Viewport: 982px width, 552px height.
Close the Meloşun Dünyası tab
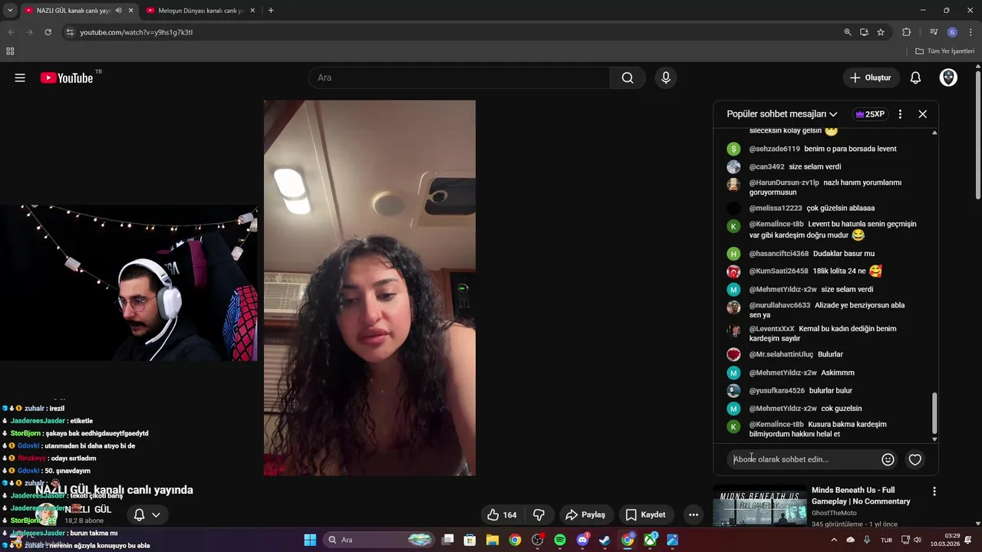252,11
